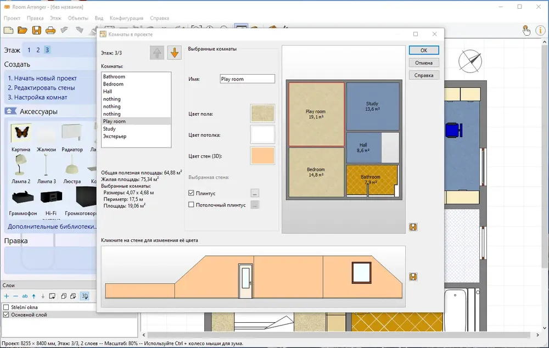Click Настройка комнат link
The height and width of the screenshot is (348, 549).
(x=37, y=97)
